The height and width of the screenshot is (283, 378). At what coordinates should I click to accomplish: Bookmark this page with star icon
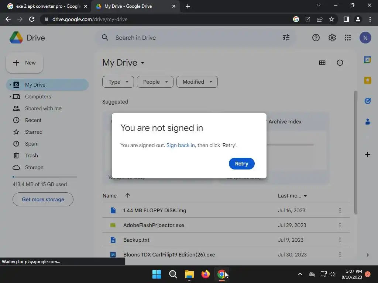coord(331,19)
